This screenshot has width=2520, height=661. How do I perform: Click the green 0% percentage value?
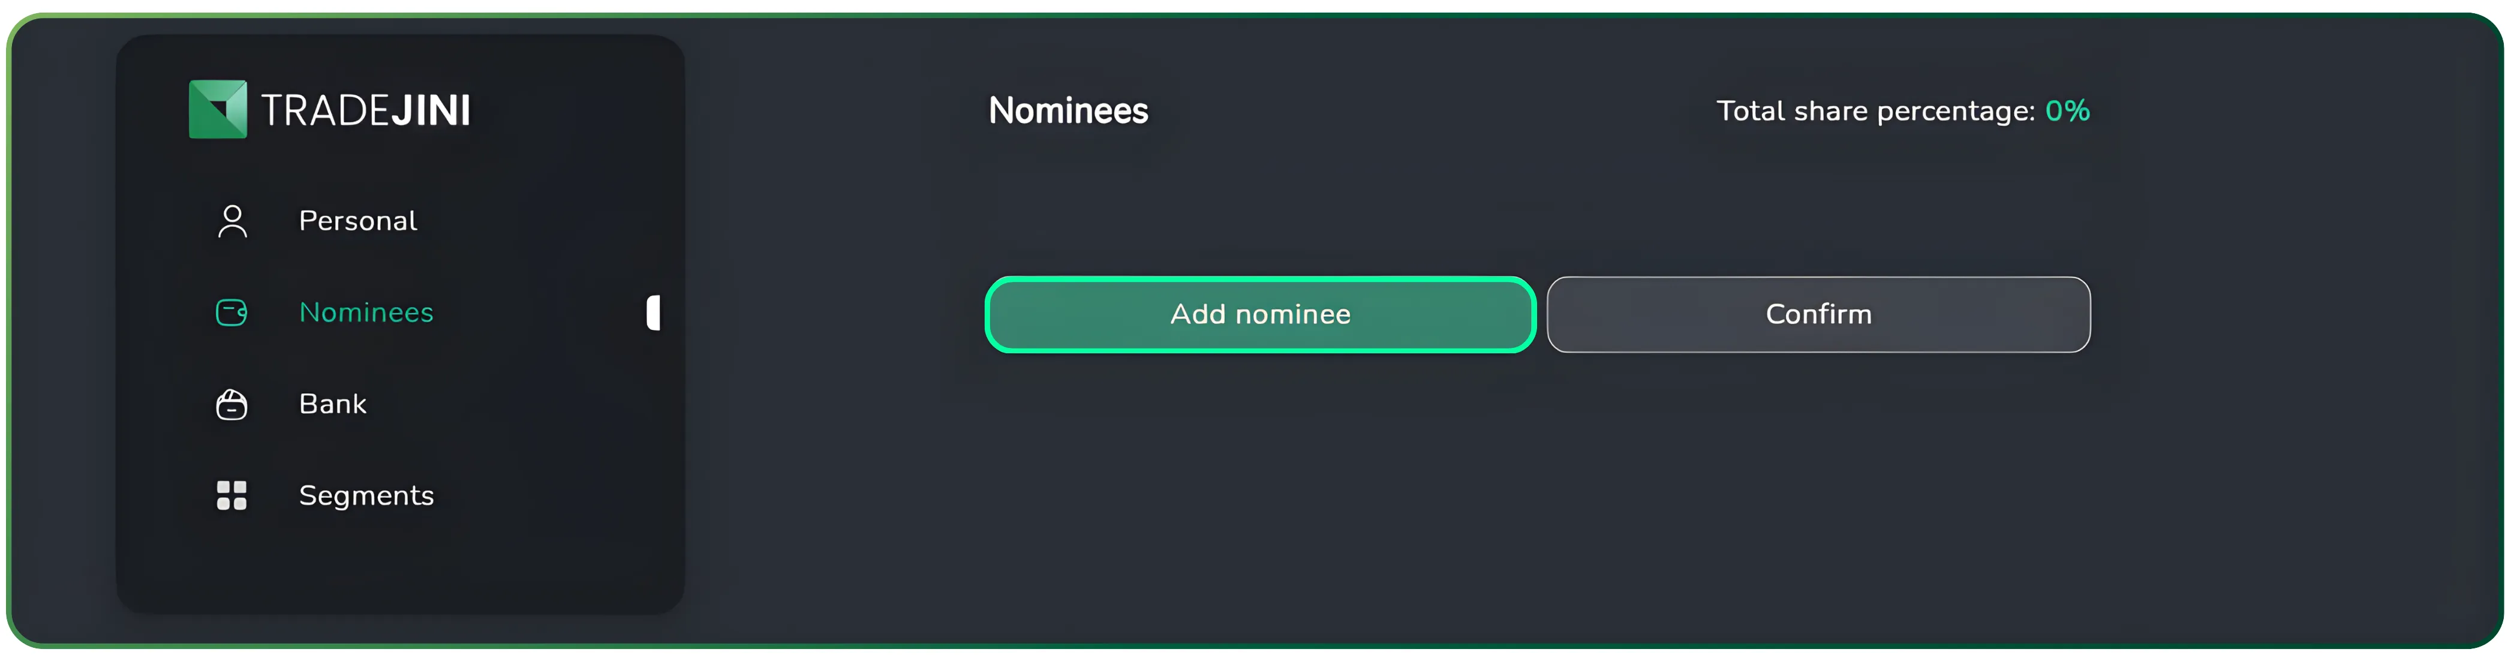point(2067,110)
